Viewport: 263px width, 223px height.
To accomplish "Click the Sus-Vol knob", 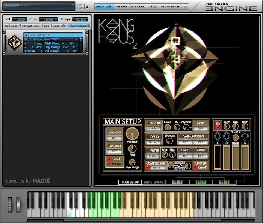I will click(236, 137).
